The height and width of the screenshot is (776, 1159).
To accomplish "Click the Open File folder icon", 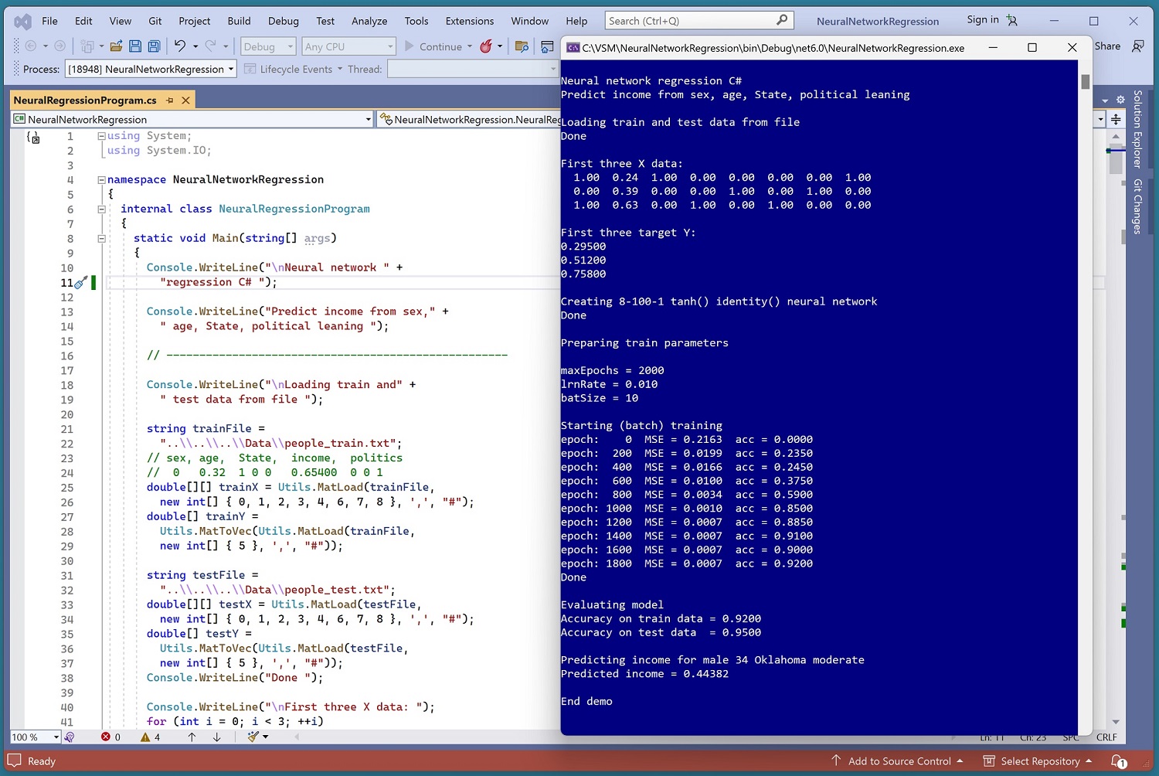I will (116, 46).
